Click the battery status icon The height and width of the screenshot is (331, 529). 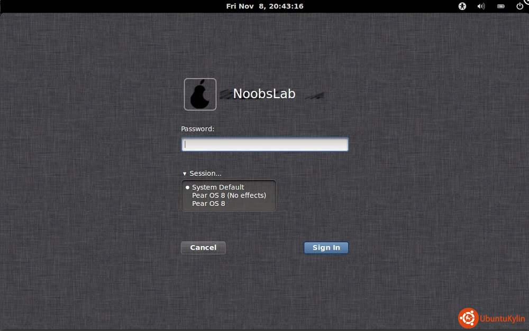[x=500, y=6]
